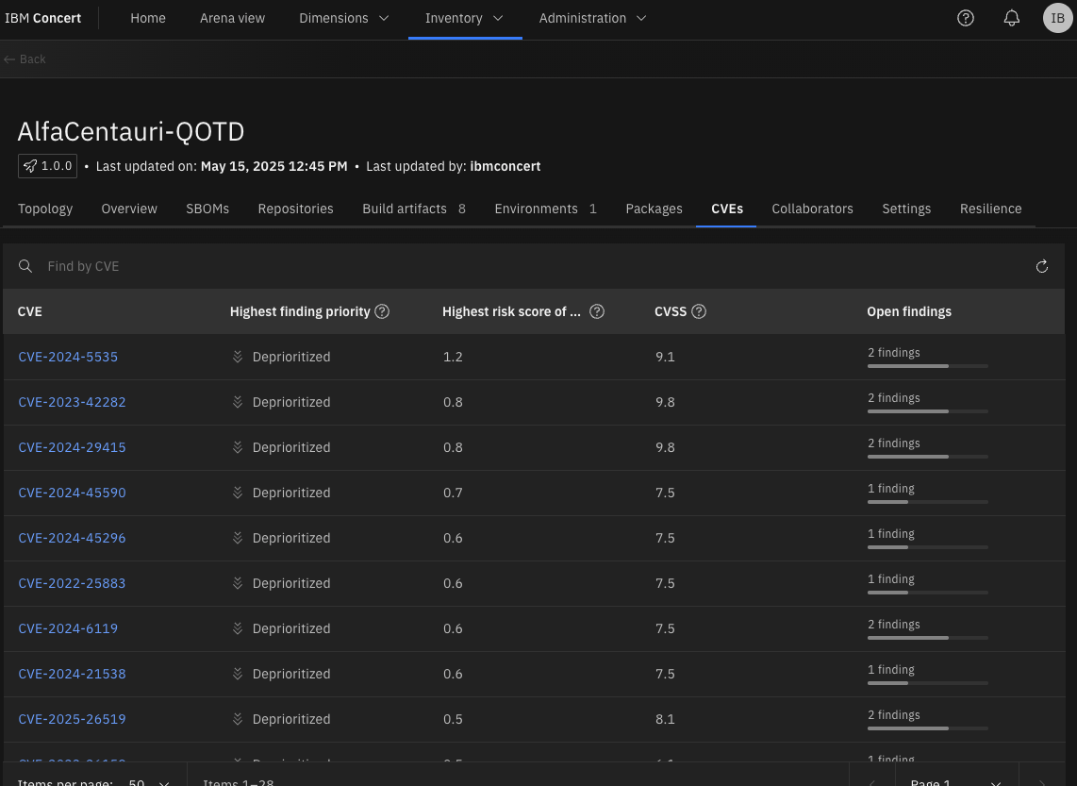Click Deprioritized icon for CVE-2024-29415
Screen dimensions: 1077x786
pos(238,447)
